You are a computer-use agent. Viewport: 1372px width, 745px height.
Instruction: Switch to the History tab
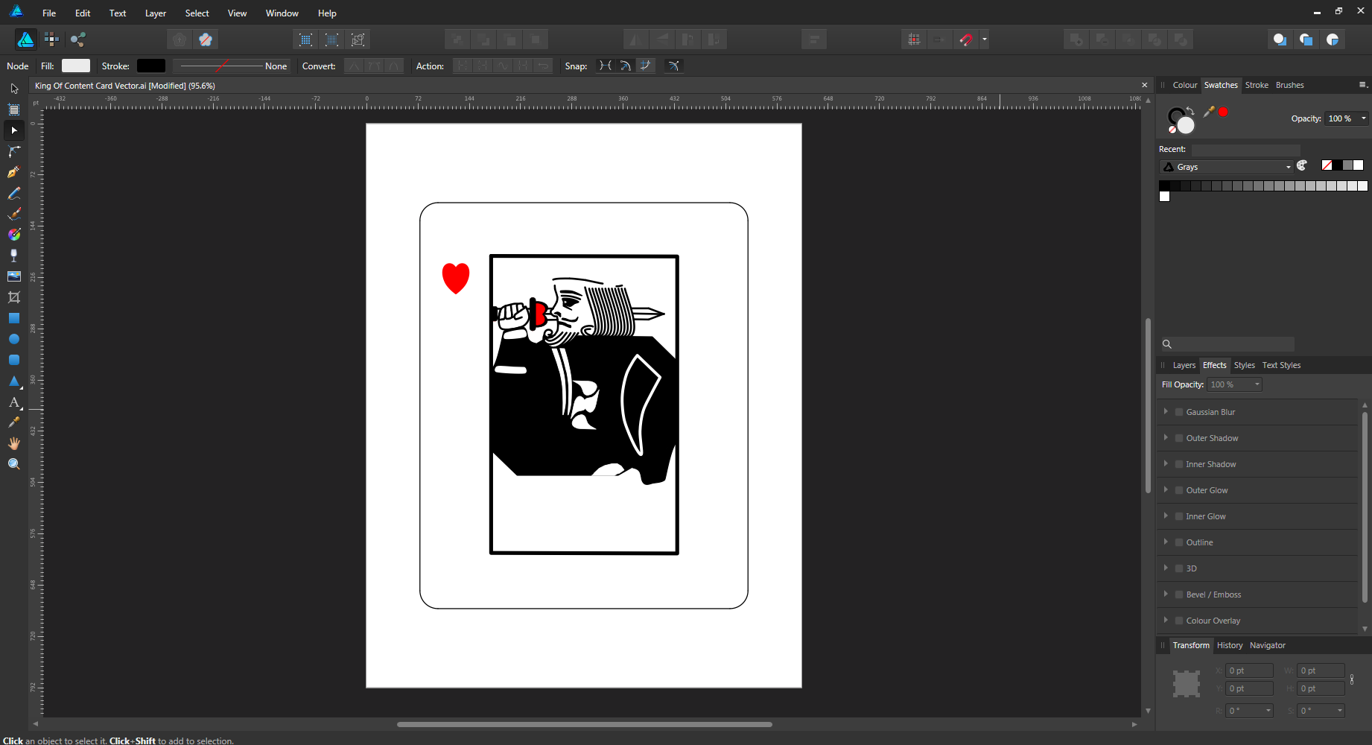(1230, 645)
